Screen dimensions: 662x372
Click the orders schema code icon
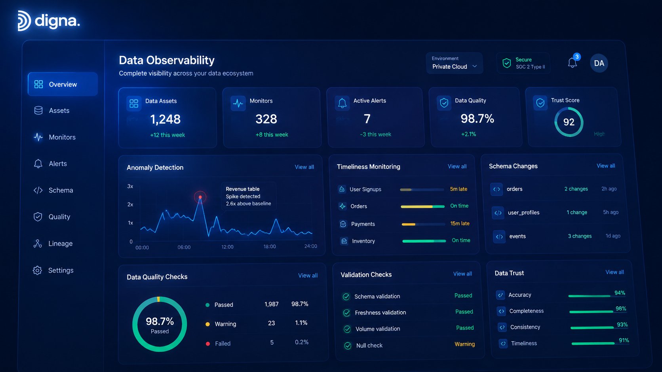click(x=496, y=189)
